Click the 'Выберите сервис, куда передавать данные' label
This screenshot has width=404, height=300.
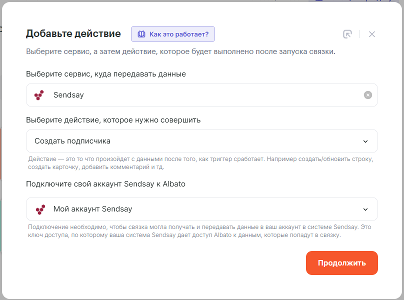coord(106,74)
